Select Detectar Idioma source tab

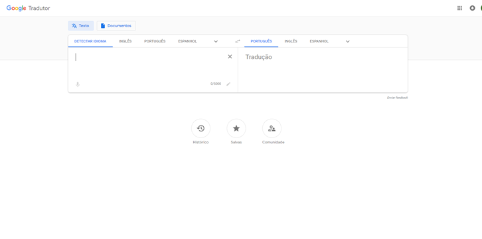click(x=90, y=41)
